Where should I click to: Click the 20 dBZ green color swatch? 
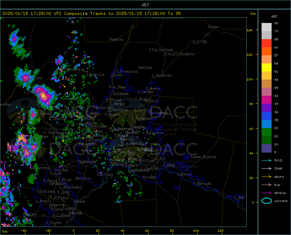tap(266, 132)
